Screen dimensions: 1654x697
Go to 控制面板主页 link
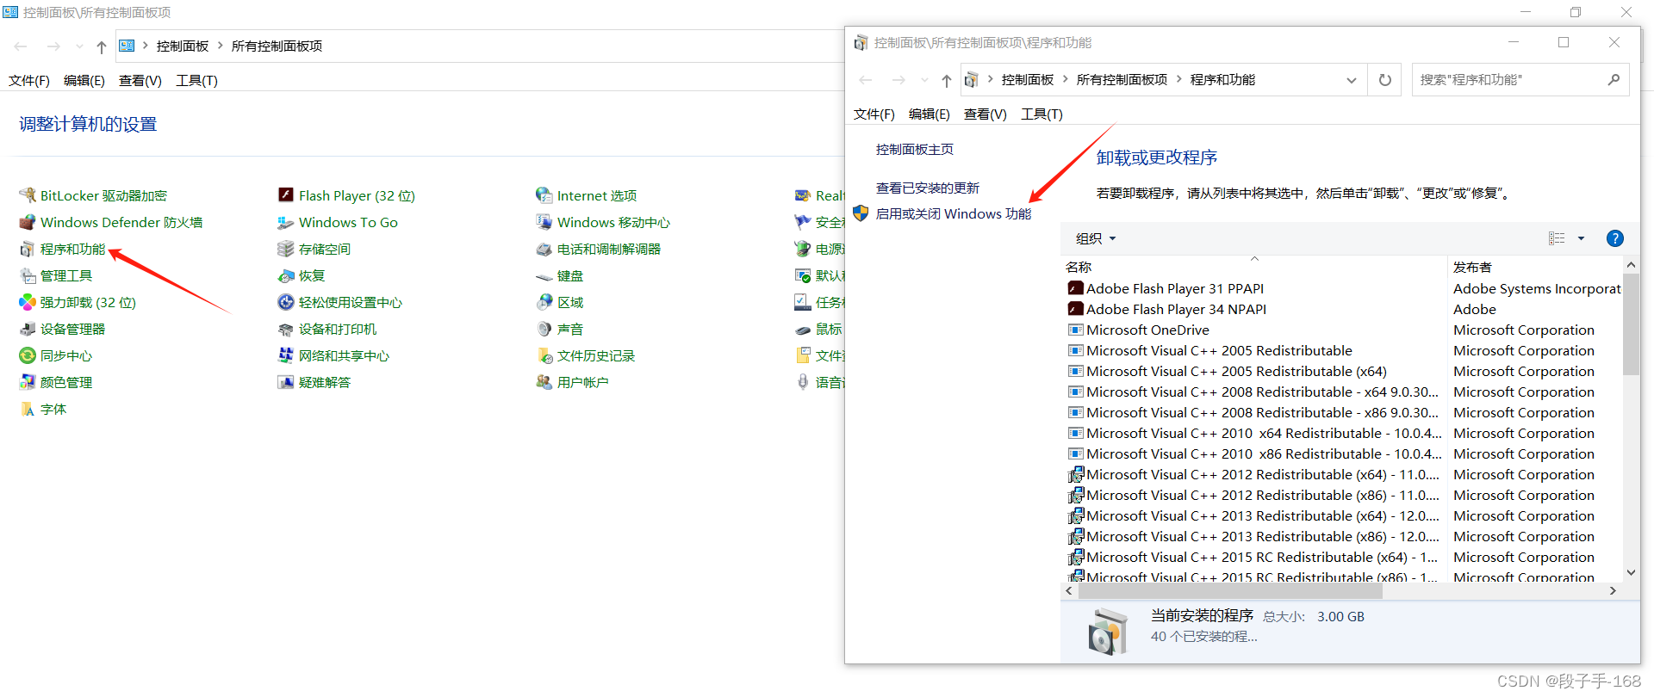(x=915, y=150)
